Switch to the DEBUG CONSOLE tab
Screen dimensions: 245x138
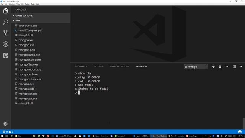(119, 67)
